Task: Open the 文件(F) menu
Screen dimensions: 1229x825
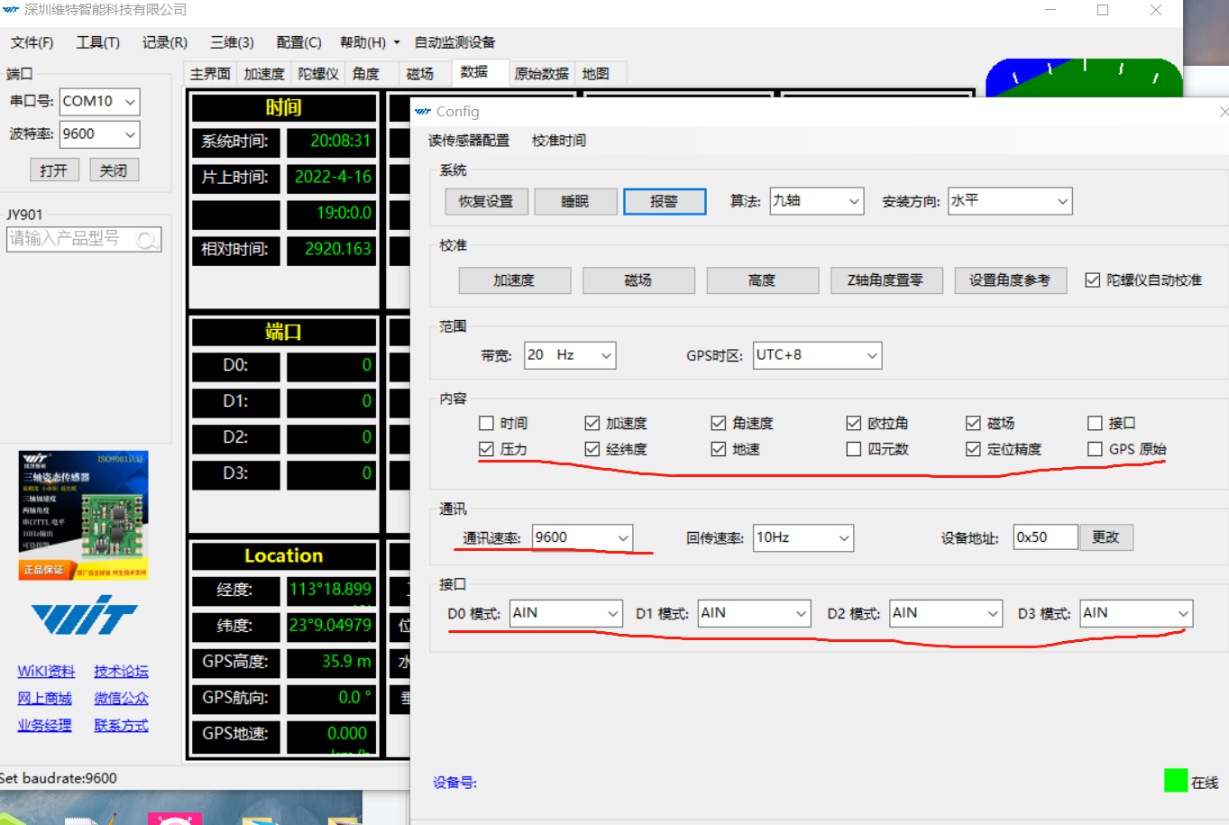Action: (x=31, y=41)
